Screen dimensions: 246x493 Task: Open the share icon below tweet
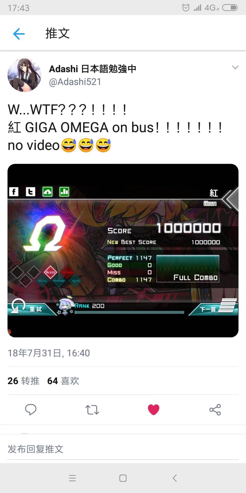[x=215, y=410]
